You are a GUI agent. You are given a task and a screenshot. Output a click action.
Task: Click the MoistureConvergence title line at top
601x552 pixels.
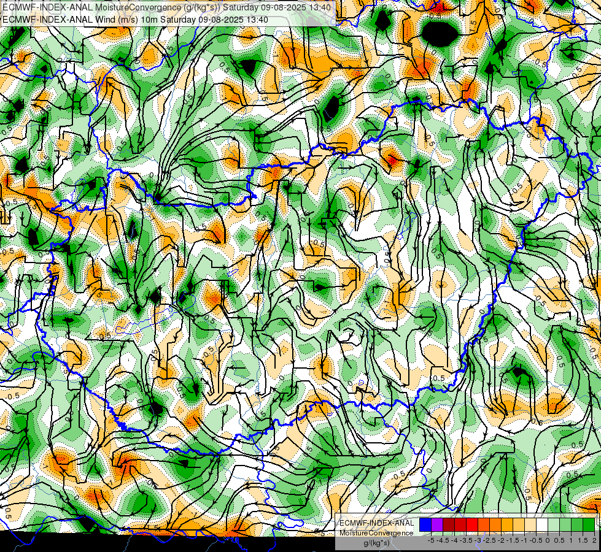point(167,7)
